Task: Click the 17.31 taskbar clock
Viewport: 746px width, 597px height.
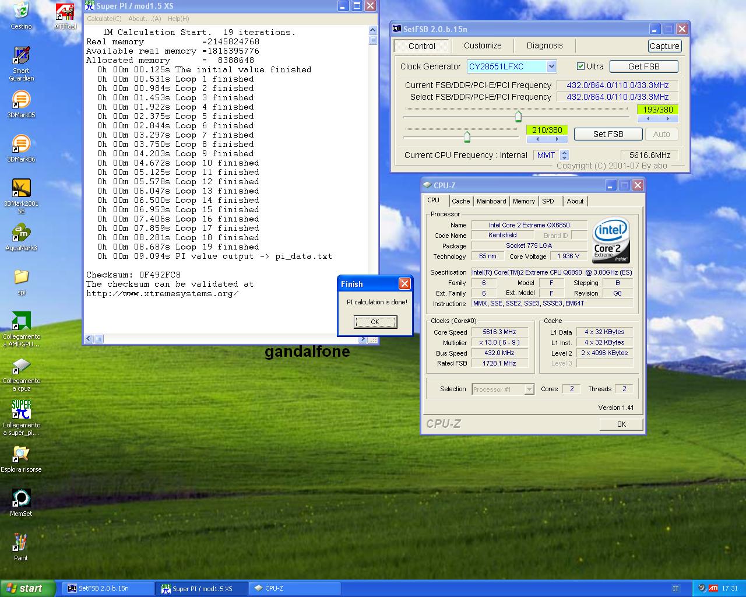Action: click(730, 588)
